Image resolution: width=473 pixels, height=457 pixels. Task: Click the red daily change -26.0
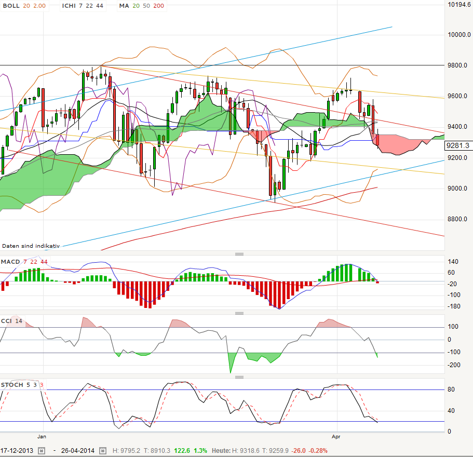[299, 451]
